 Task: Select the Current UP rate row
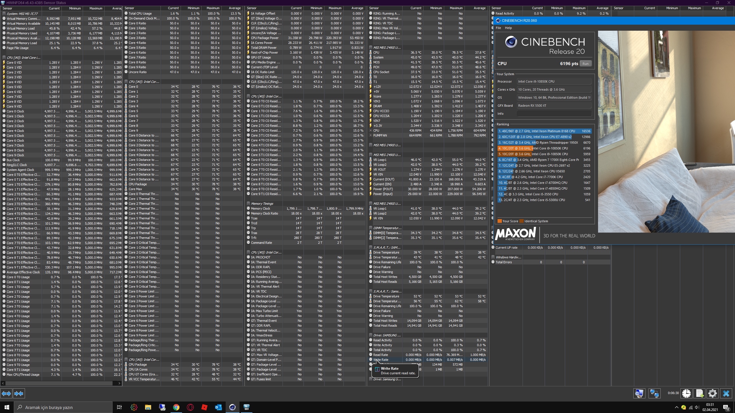pyautogui.click(x=550, y=248)
